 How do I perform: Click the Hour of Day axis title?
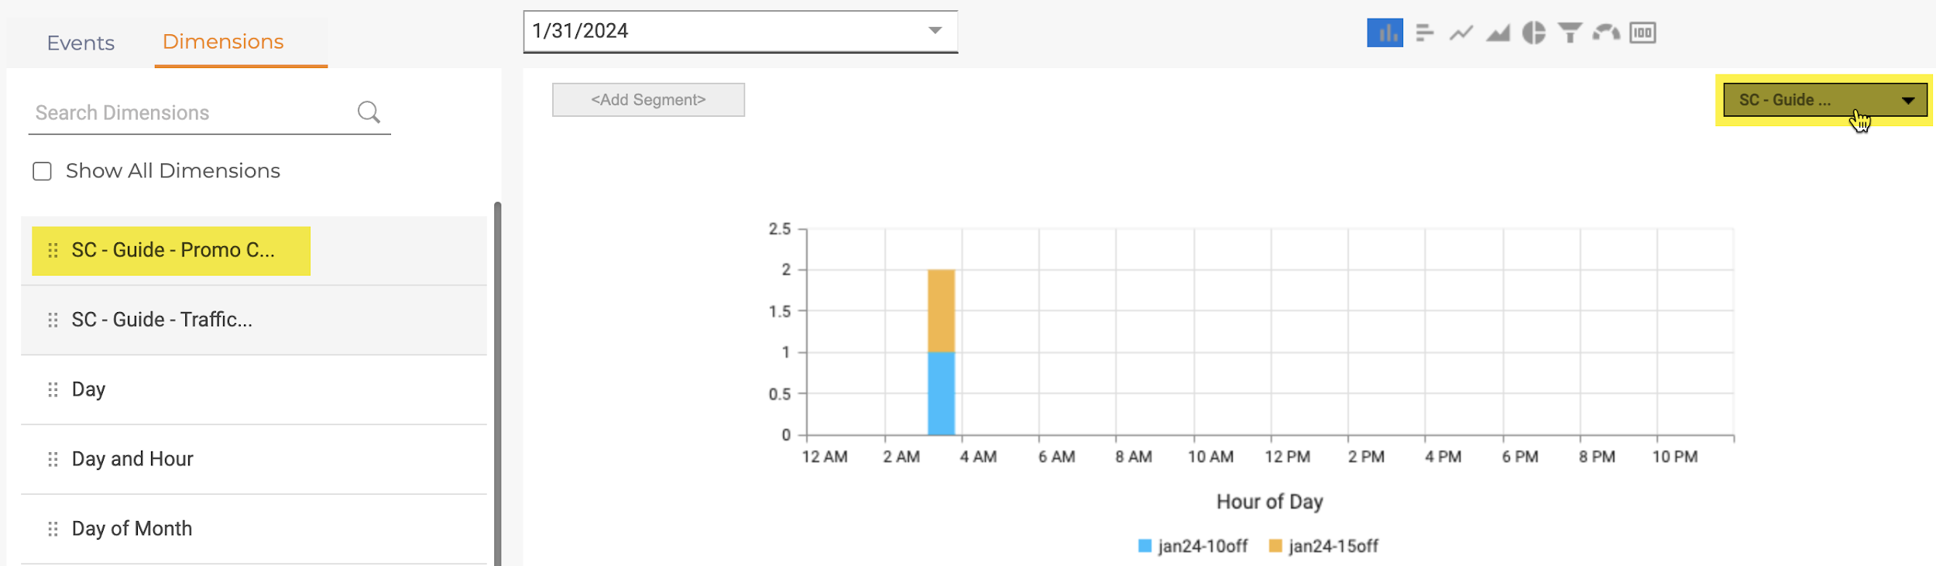pyautogui.click(x=1269, y=502)
